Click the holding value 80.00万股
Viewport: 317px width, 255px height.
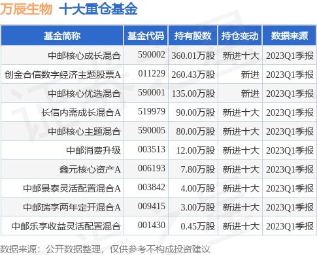[x=195, y=131]
